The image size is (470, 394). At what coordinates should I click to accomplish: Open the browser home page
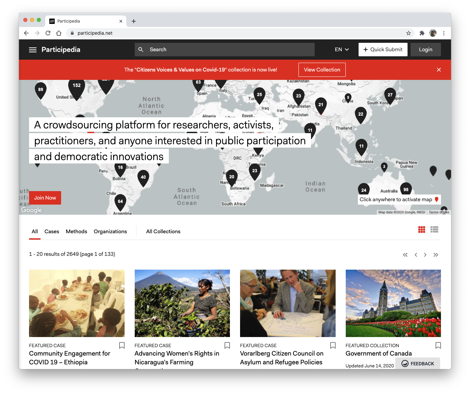[x=59, y=33]
